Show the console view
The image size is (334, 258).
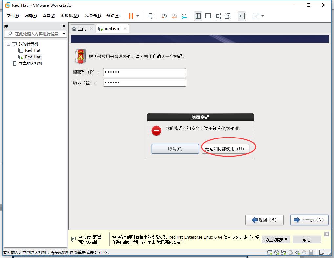pyautogui.click(x=242, y=16)
